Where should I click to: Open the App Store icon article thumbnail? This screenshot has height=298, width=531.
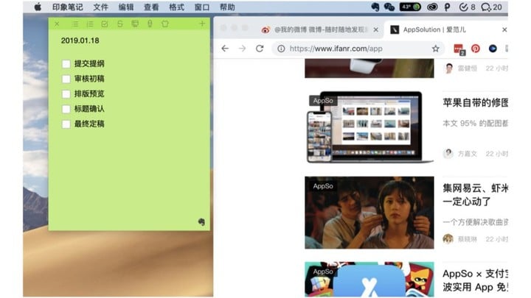[369, 280]
